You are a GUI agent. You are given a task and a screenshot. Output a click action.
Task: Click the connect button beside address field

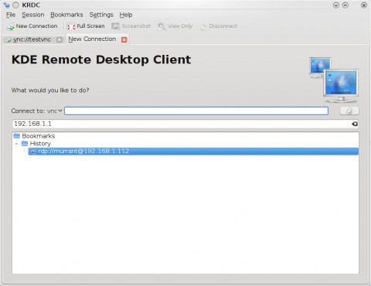point(349,111)
